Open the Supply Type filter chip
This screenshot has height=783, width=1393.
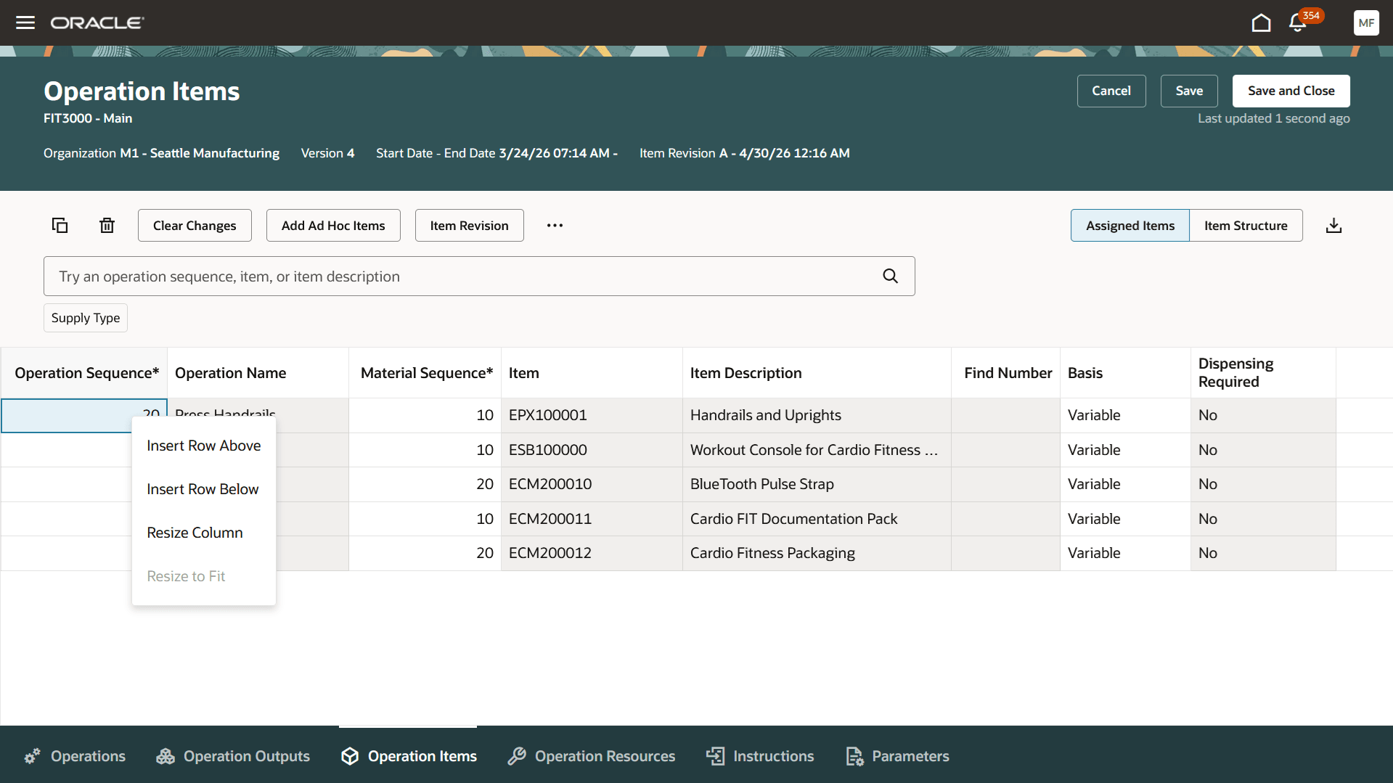point(86,318)
